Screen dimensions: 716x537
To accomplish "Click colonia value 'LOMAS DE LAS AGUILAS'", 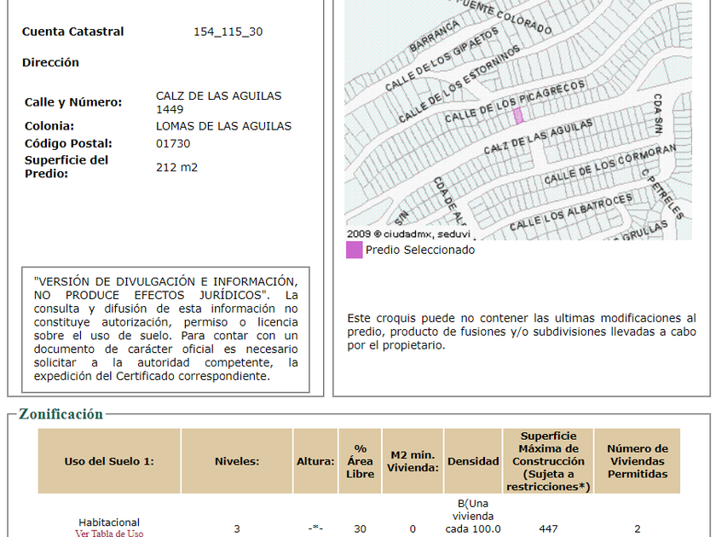I will point(223,126).
